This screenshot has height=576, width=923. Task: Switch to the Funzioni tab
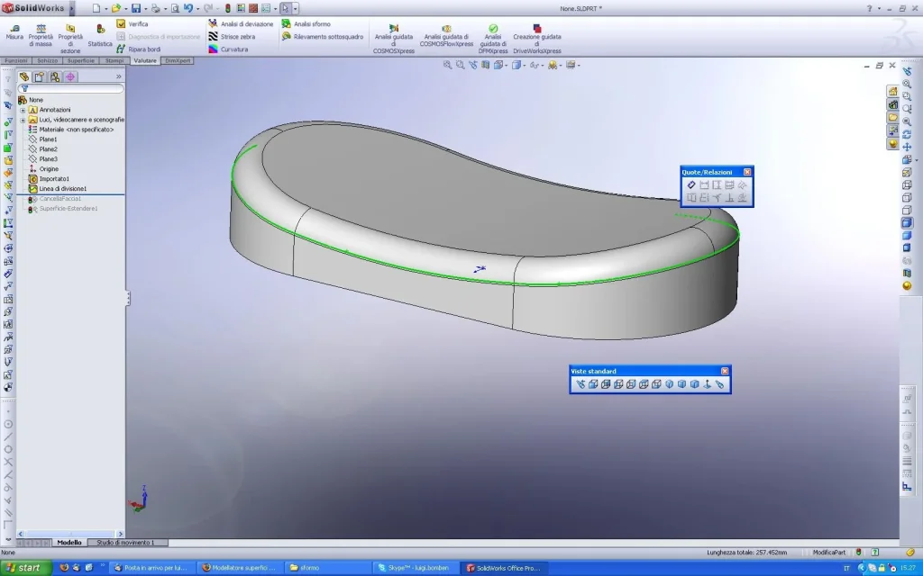tap(16, 60)
